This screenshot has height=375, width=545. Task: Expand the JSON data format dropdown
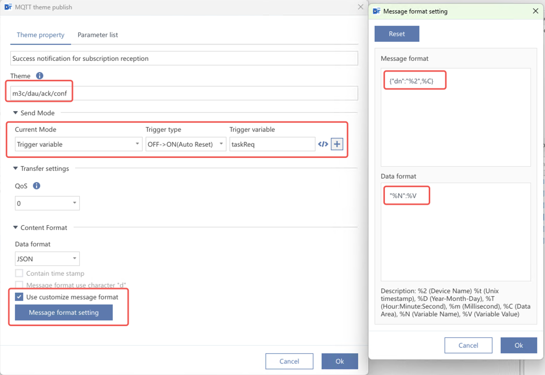point(47,259)
